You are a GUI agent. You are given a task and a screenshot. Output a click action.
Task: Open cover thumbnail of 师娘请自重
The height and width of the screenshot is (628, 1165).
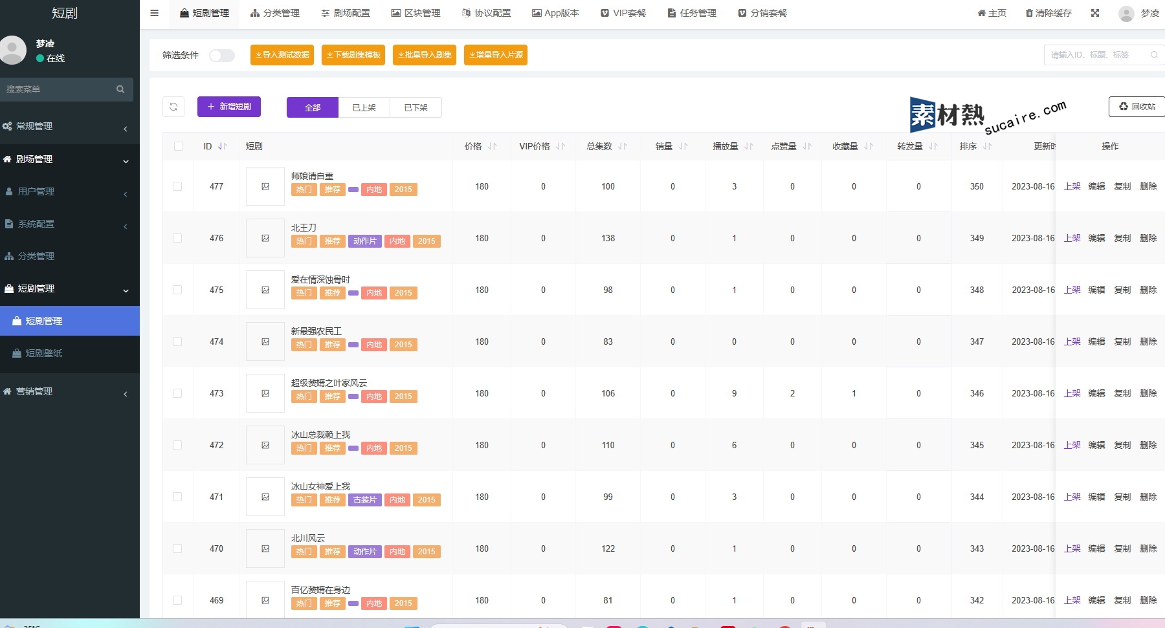(265, 186)
